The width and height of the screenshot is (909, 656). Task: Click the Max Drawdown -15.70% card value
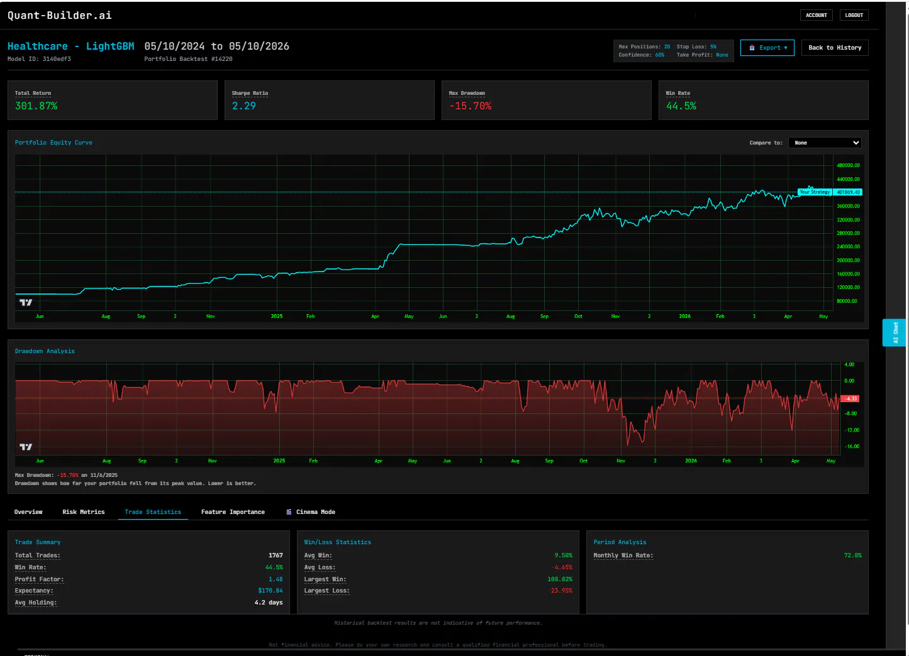pos(471,106)
